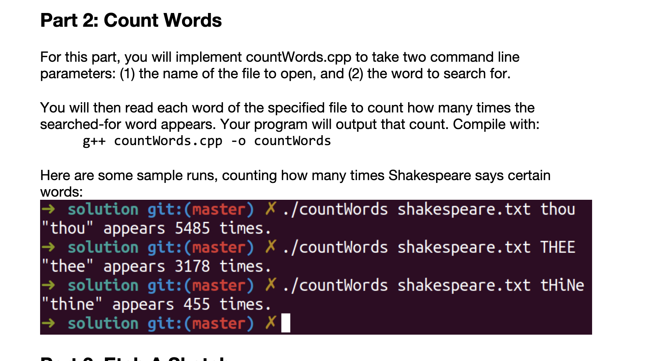
Task: Select the g++ compile command text
Action: pyautogui.click(x=206, y=140)
